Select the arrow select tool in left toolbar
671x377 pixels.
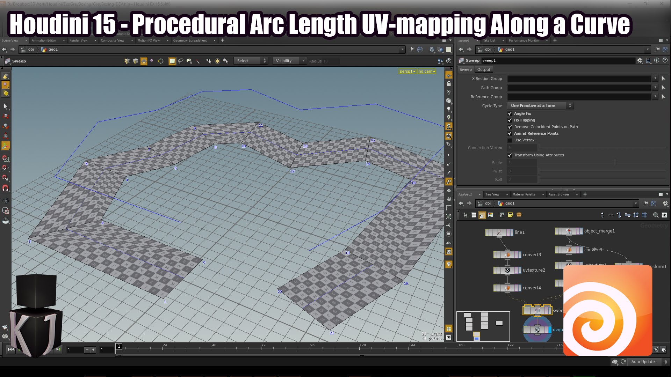click(6, 106)
